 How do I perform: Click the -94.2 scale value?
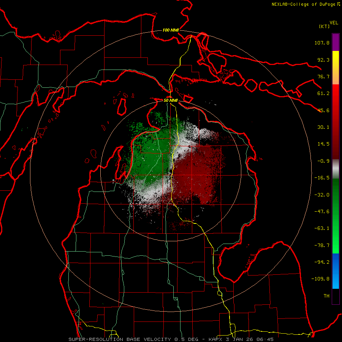tap(322, 262)
